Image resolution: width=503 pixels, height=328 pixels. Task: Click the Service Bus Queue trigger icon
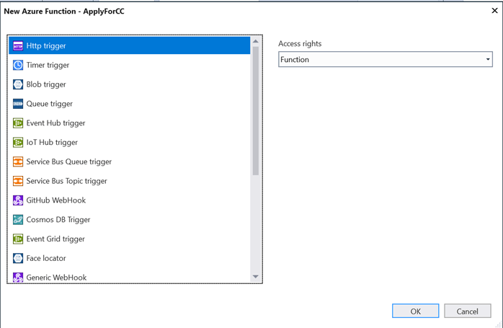tap(18, 162)
